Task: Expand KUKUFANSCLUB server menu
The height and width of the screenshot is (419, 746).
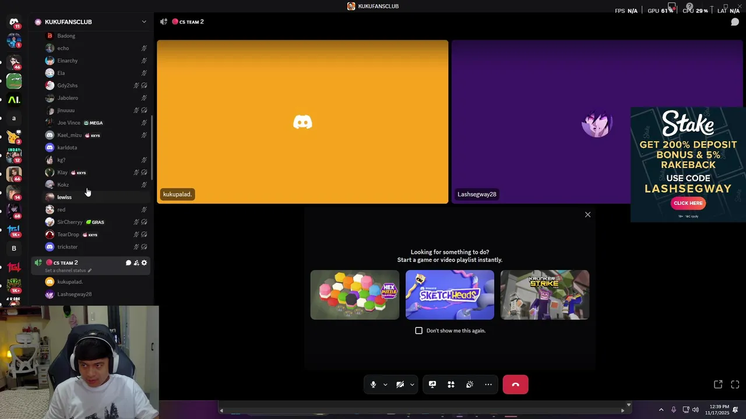Action: coord(144,22)
